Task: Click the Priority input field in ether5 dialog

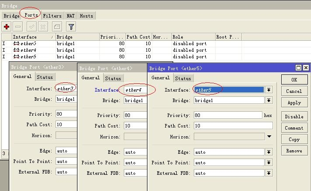Action: (x=227, y=116)
